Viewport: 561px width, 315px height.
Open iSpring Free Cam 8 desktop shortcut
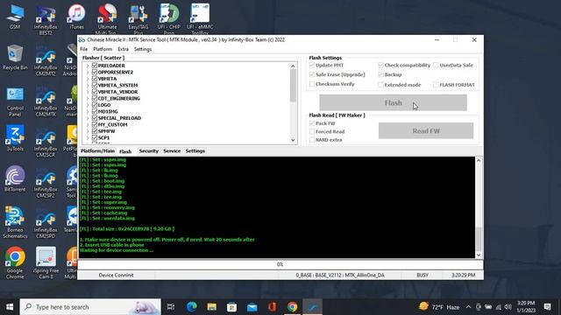click(46, 263)
